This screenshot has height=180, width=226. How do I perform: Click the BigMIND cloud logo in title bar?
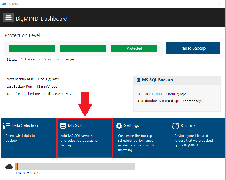click(3, 4)
